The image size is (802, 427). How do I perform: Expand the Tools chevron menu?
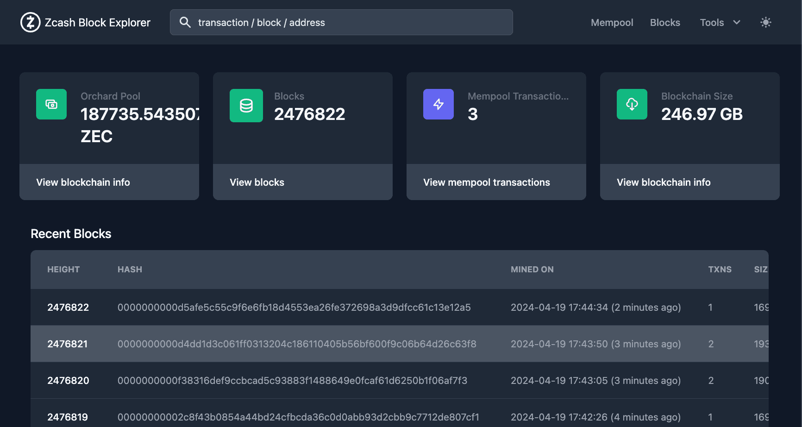pyautogui.click(x=737, y=22)
